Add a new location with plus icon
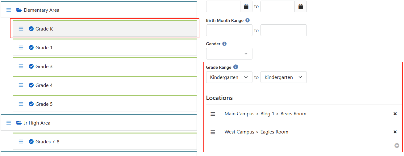 (397, 146)
